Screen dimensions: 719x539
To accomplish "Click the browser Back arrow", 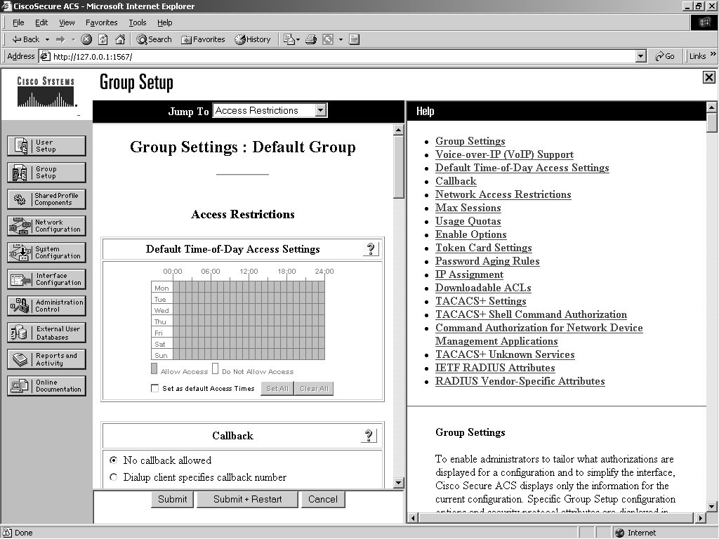I will (x=26, y=39).
